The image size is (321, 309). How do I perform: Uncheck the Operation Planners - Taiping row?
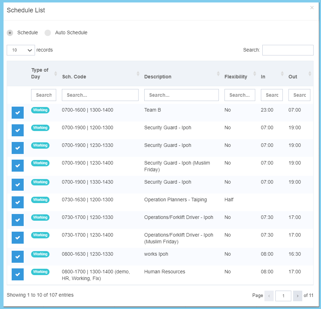18,202
